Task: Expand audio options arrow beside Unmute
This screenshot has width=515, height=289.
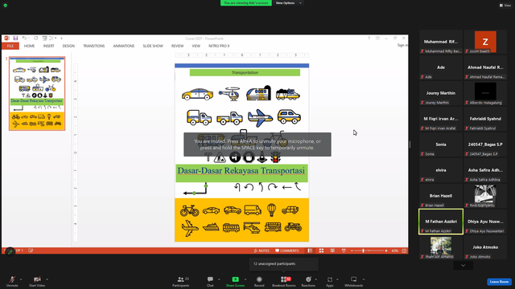Action: pos(21,279)
